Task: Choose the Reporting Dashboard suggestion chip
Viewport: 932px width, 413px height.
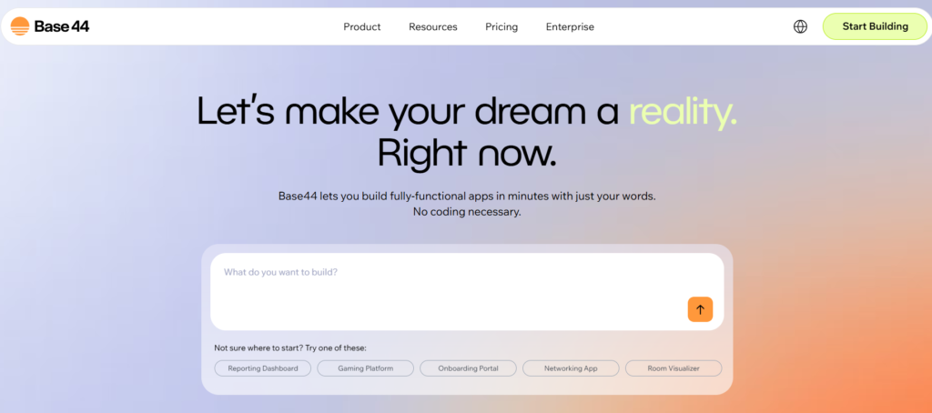Action: [x=262, y=368]
